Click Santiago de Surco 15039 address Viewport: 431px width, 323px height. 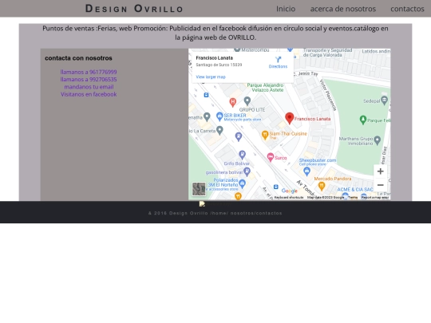pyautogui.click(x=219, y=65)
